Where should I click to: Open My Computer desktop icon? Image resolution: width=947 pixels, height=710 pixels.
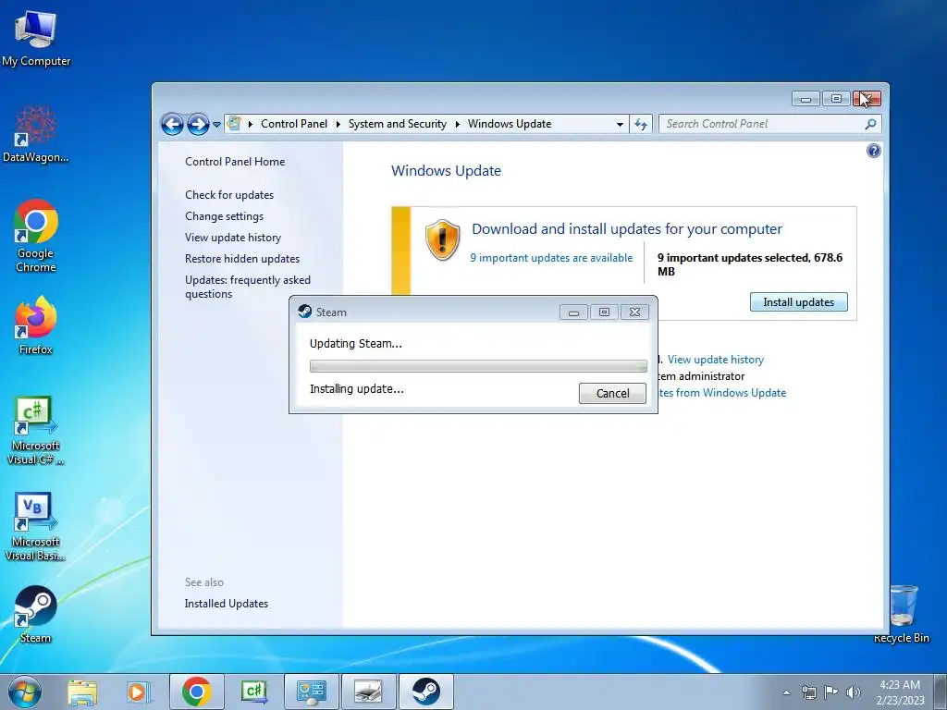tap(36, 38)
